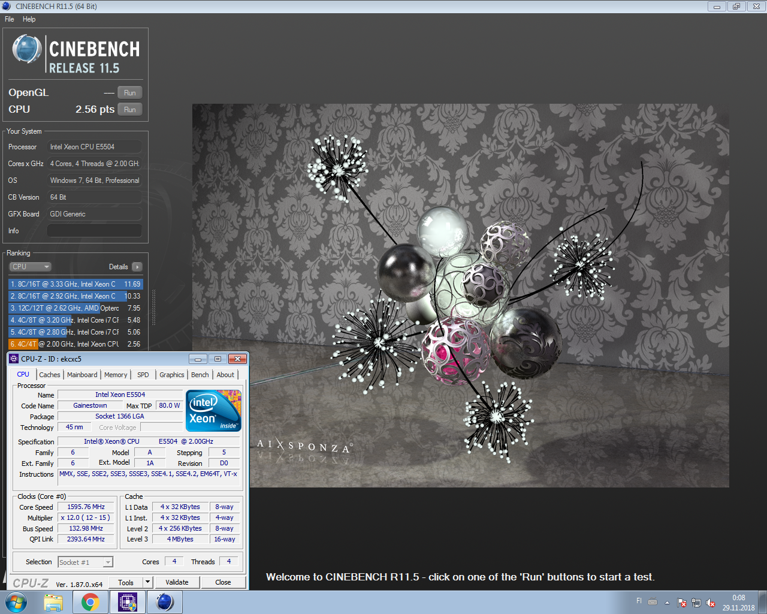Click FI language indicator
The image size is (767, 614).
coord(639,601)
